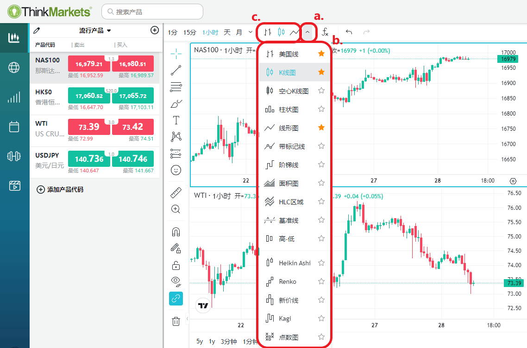Open the emoji sticker tool
The image size is (527, 348).
(176, 170)
